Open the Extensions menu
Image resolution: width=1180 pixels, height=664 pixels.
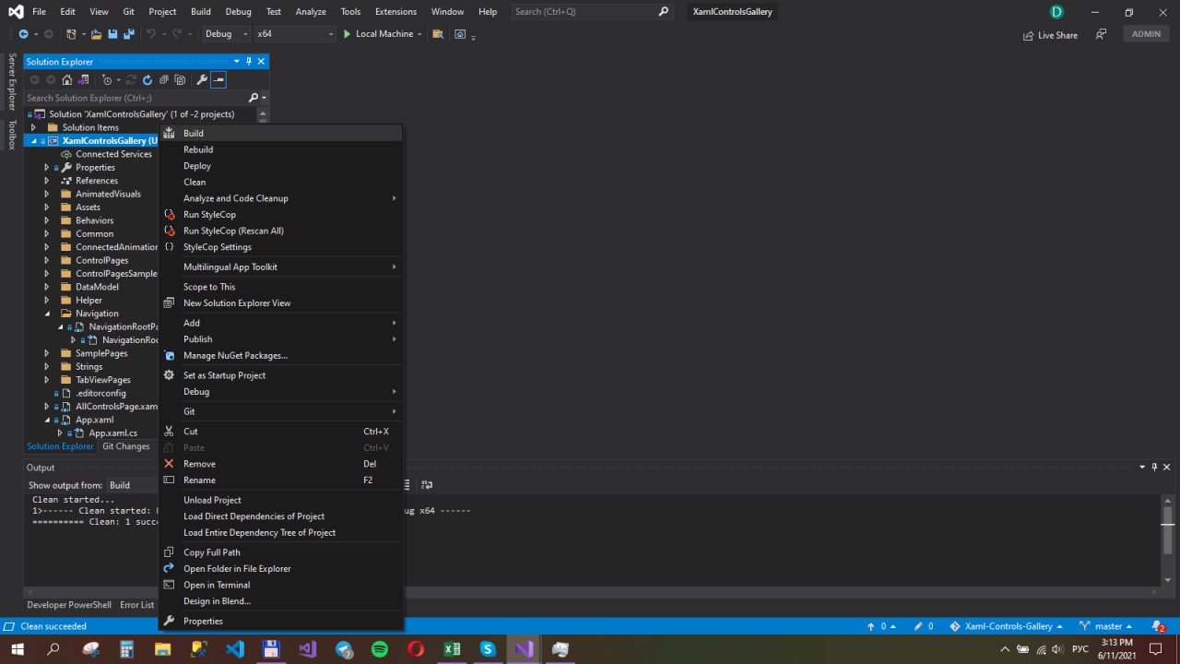click(394, 12)
